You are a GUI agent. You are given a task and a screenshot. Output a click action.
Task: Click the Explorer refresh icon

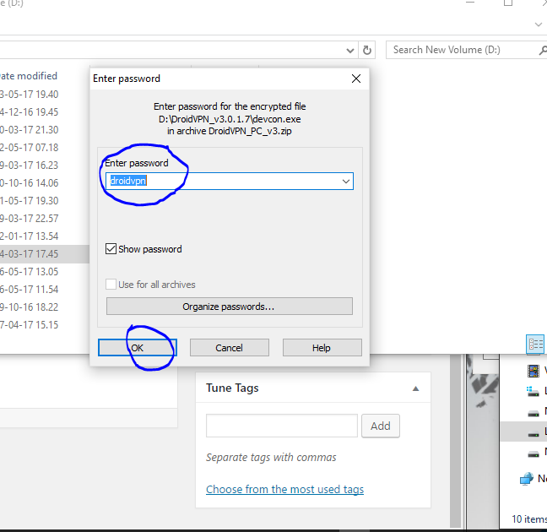tap(366, 51)
